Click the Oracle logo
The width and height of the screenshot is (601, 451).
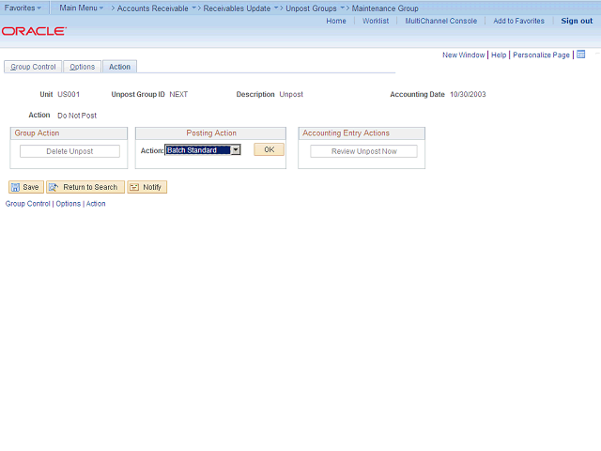tap(34, 31)
